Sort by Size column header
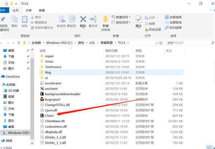 pos(169,51)
